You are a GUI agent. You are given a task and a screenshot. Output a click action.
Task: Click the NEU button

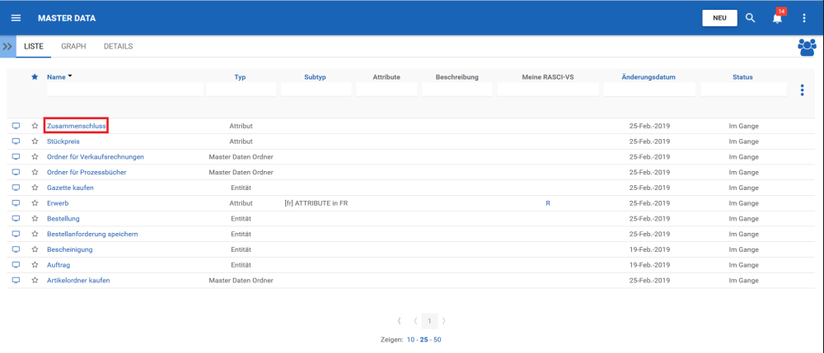(x=719, y=18)
